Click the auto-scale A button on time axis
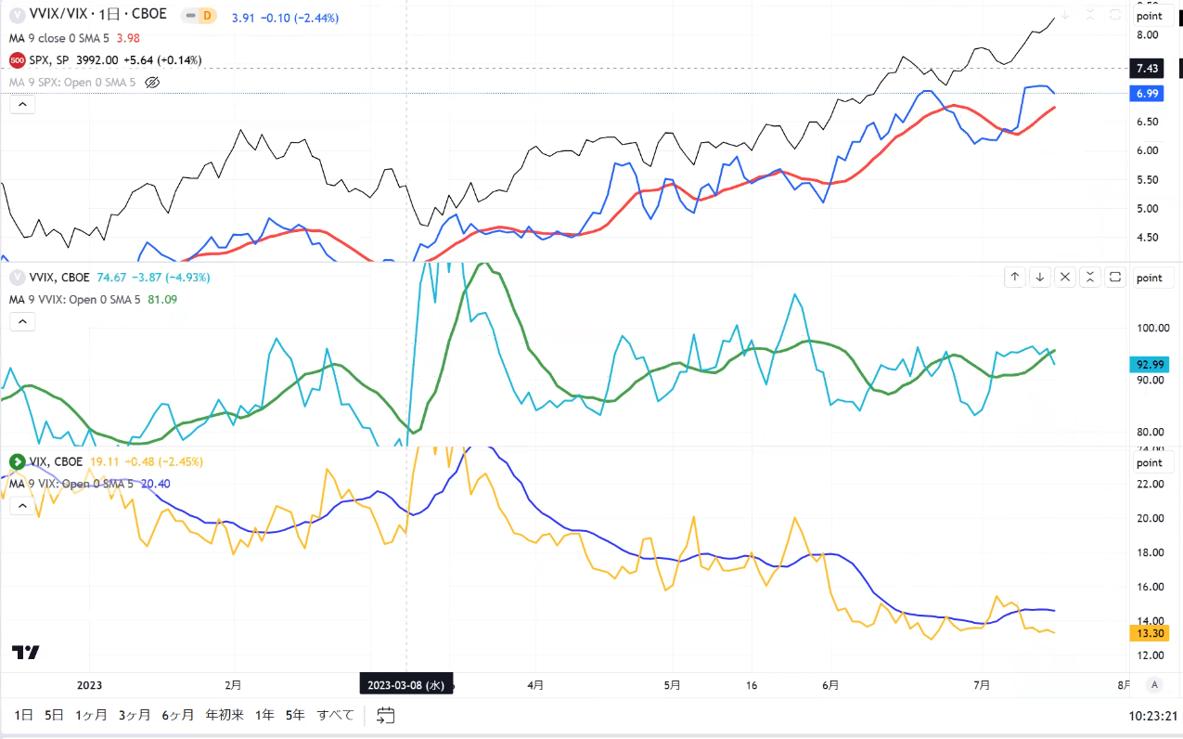 (1154, 684)
